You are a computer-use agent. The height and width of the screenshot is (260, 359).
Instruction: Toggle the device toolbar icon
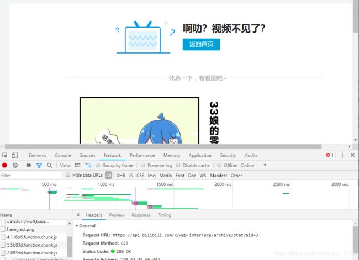point(15,155)
